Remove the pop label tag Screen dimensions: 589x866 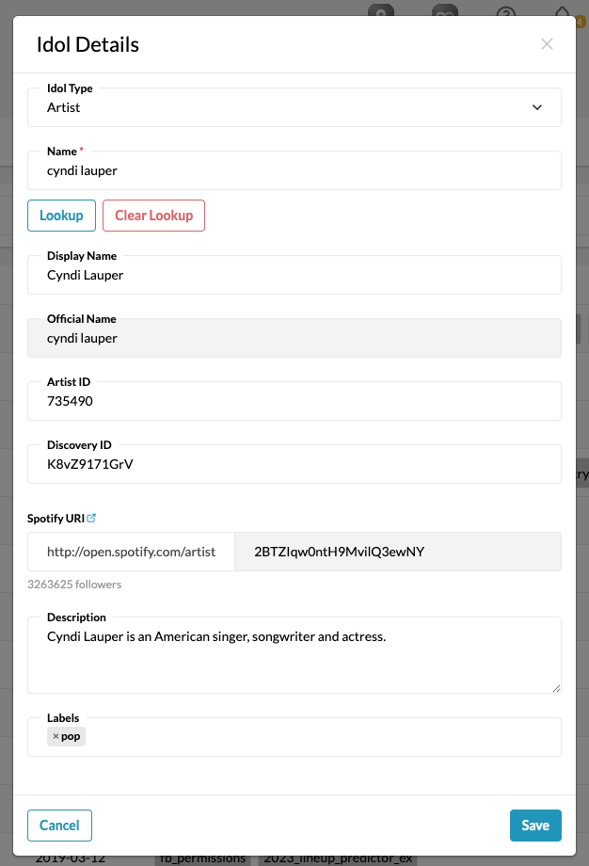pyautogui.click(x=56, y=736)
